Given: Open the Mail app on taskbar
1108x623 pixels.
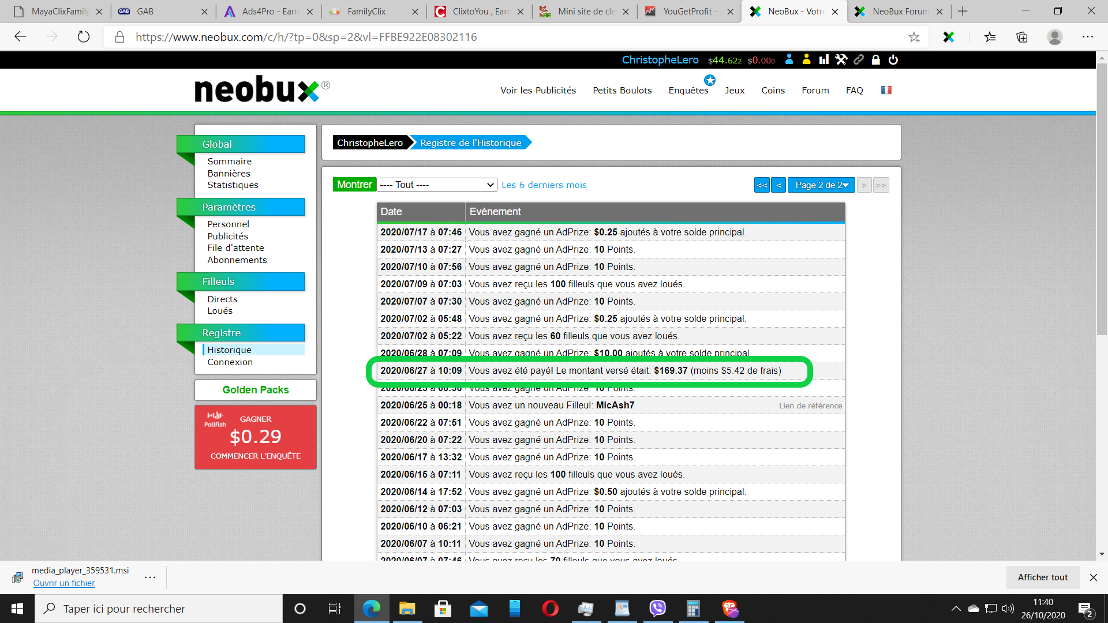Looking at the screenshot, I should pyautogui.click(x=478, y=609).
